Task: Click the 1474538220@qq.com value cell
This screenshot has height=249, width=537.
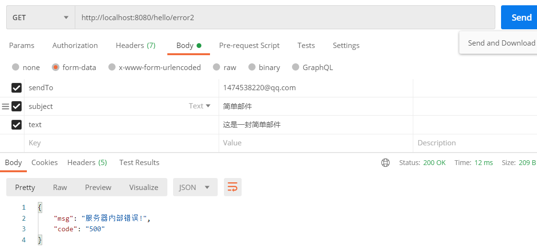Action: [x=316, y=88]
